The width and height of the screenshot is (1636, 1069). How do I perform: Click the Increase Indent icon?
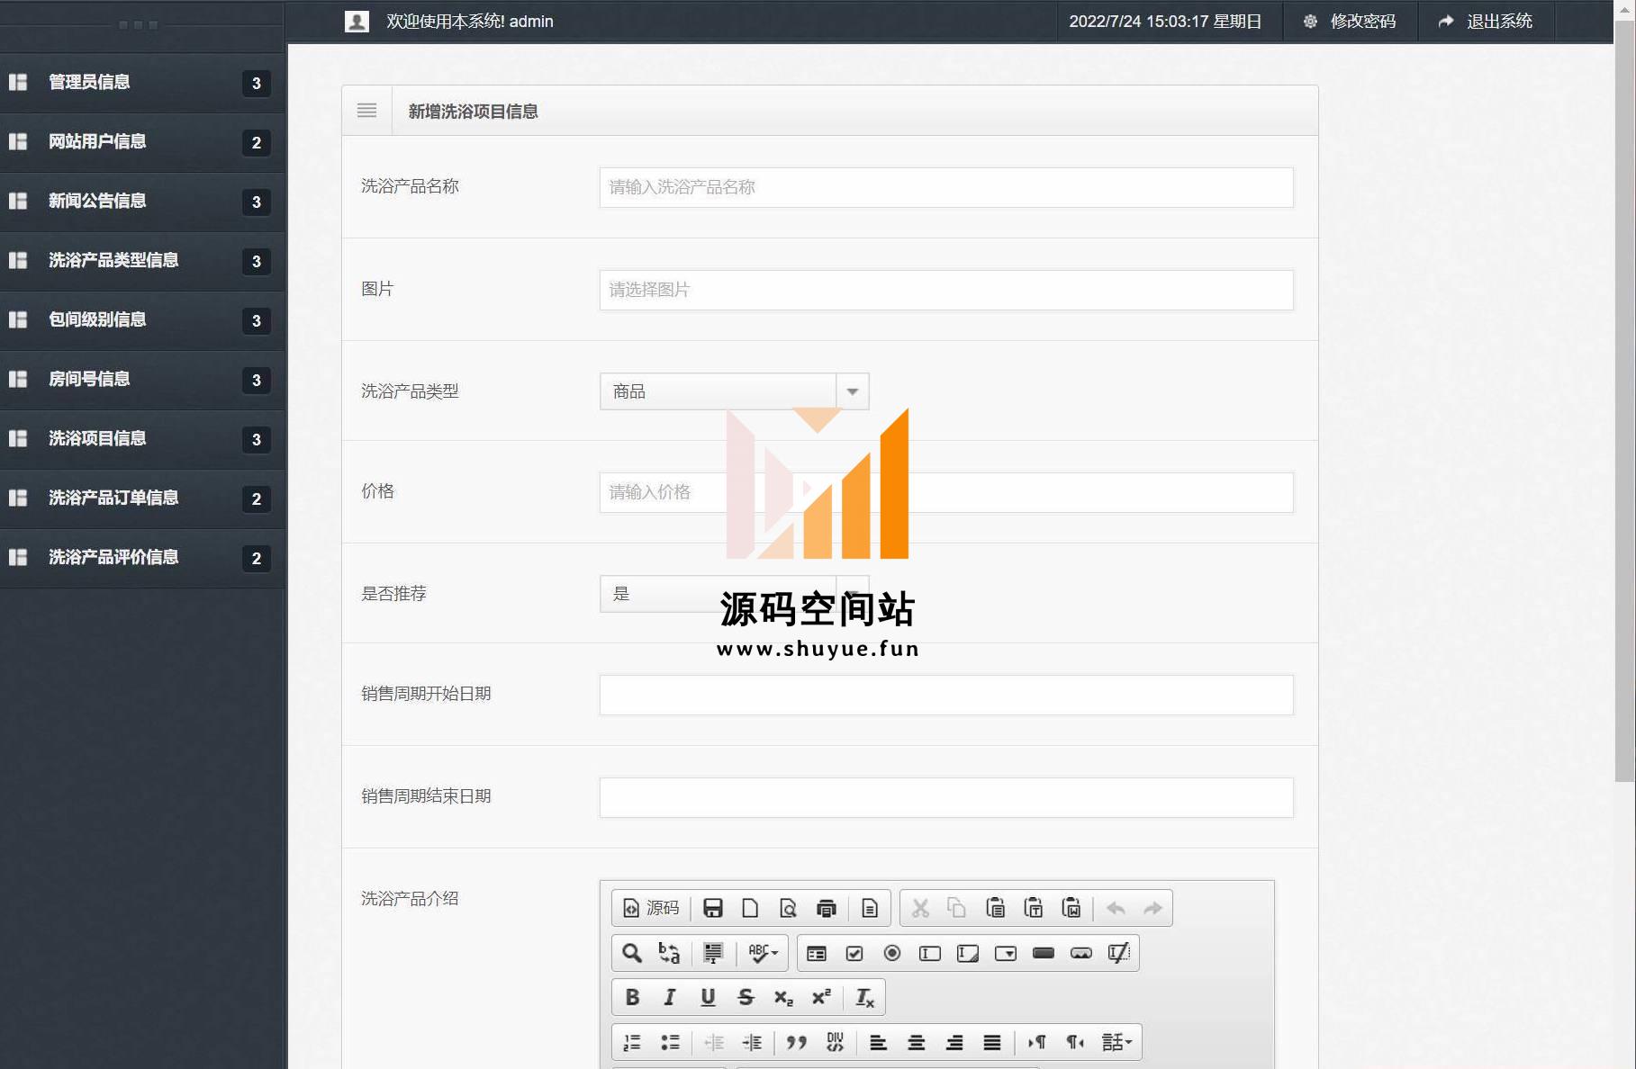point(752,1042)
